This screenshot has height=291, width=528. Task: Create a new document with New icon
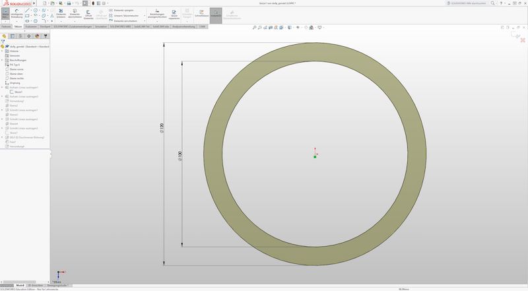click(44, 3)
